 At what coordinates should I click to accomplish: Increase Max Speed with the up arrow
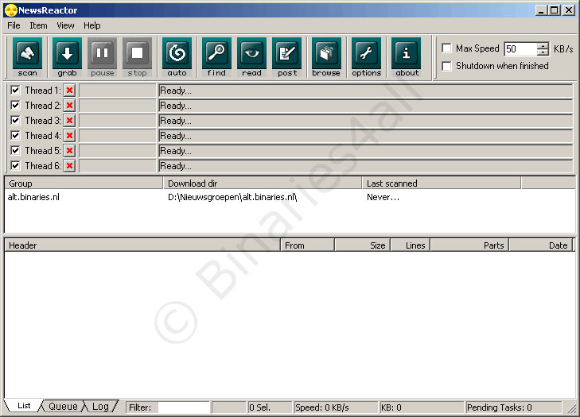tap(543, 46)
